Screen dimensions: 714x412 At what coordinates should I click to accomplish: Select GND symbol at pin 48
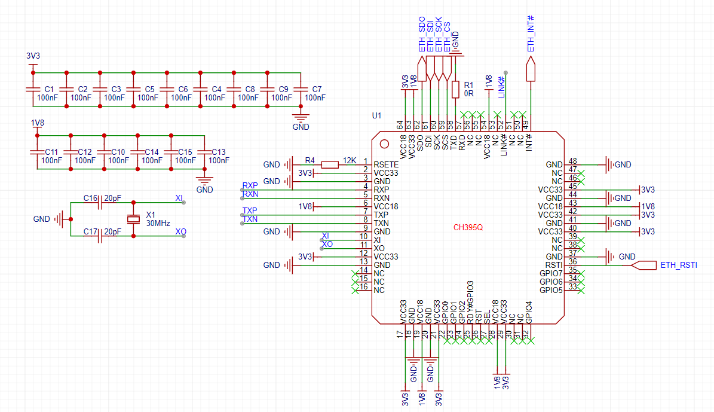(610, 164)
